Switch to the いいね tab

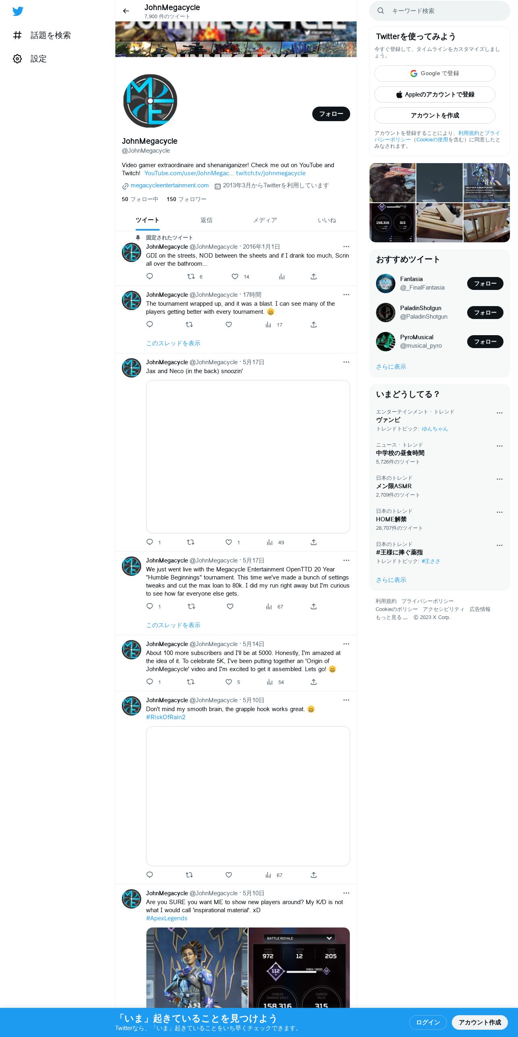(327, 220)
